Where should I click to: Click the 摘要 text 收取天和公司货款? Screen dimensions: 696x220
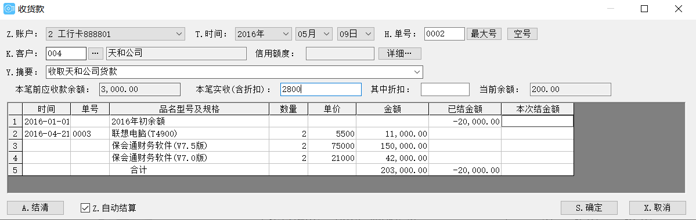pos(82,72)
